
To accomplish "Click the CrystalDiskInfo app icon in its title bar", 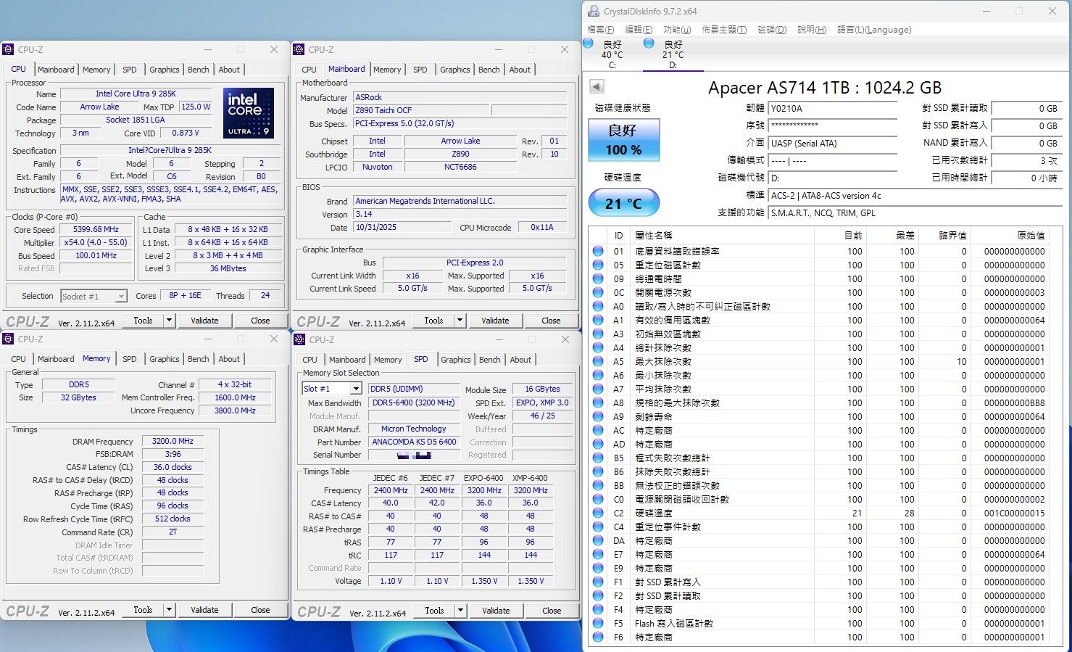I will [594, 12].
